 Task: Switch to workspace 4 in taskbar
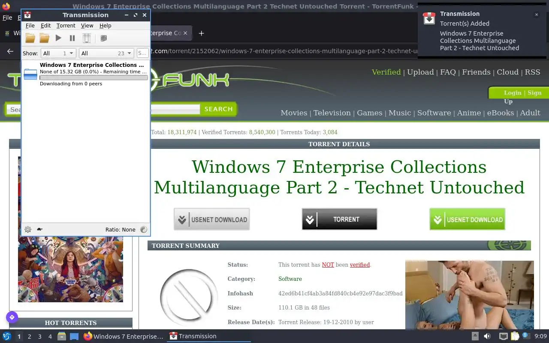50,337
